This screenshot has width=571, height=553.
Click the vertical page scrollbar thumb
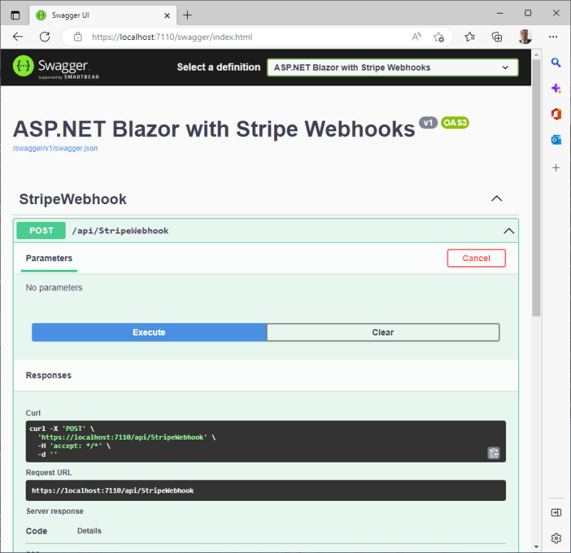click(x=536, y=187)
